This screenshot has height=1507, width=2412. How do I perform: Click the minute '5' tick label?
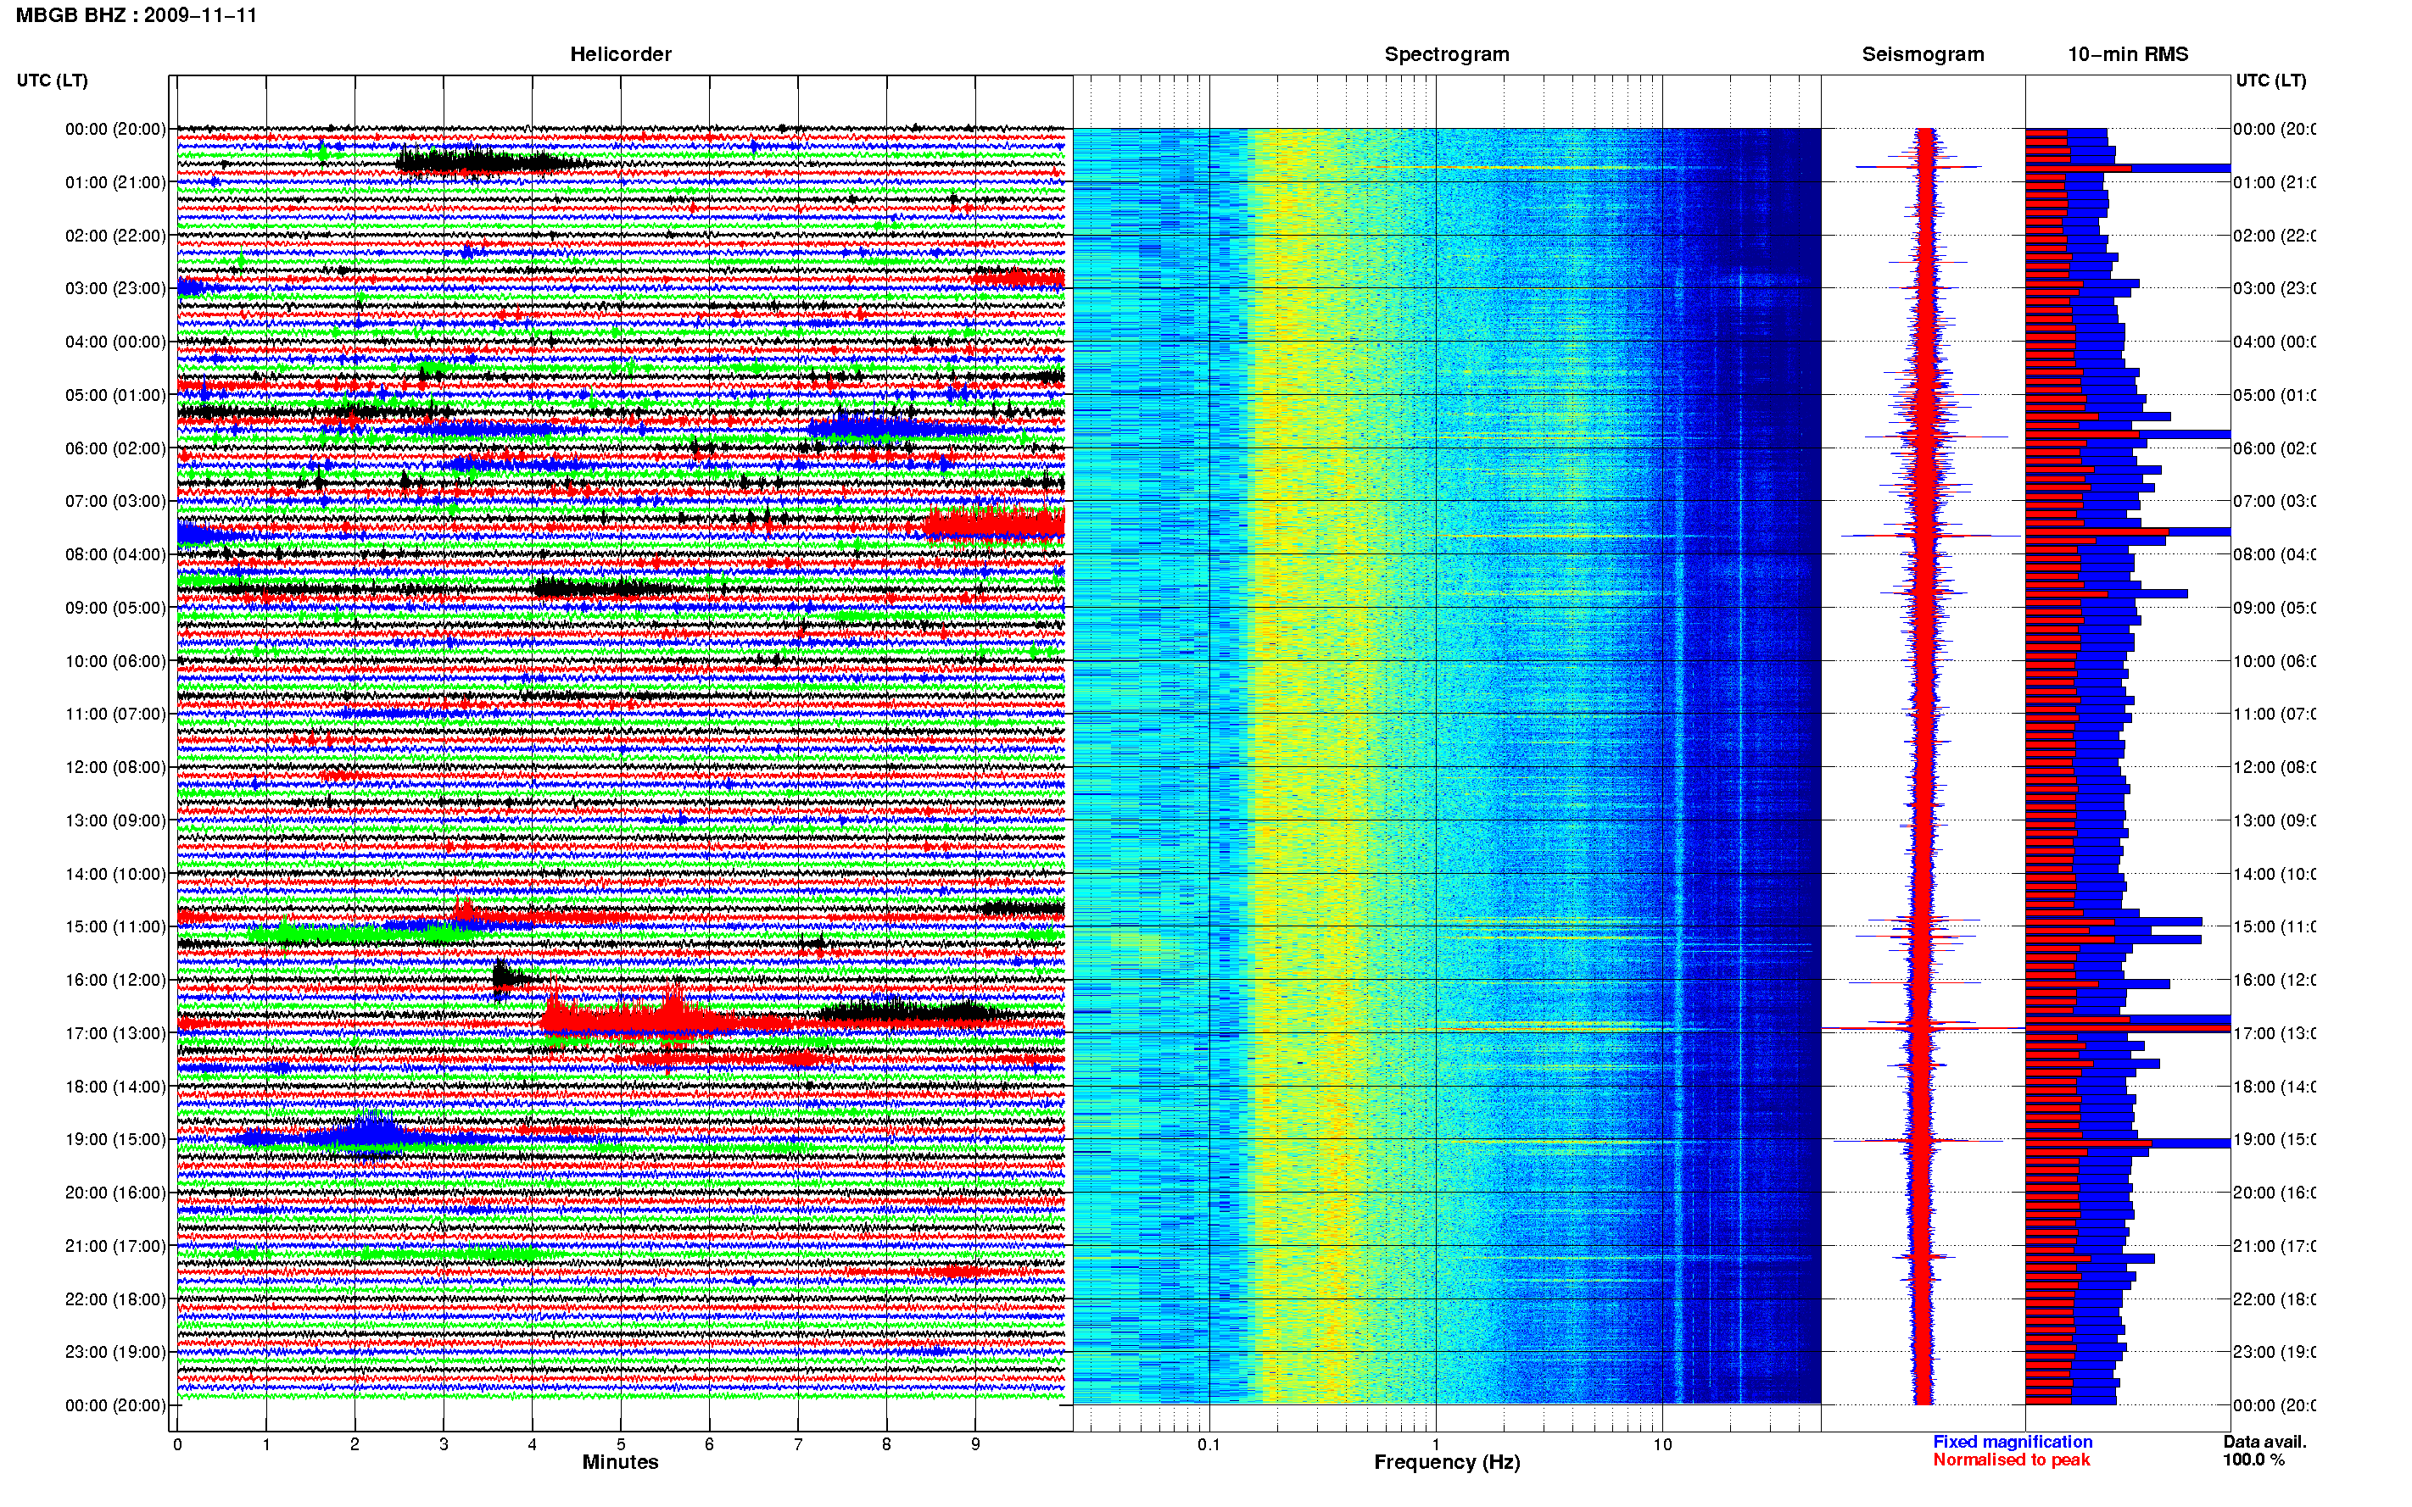[620, 1444]
